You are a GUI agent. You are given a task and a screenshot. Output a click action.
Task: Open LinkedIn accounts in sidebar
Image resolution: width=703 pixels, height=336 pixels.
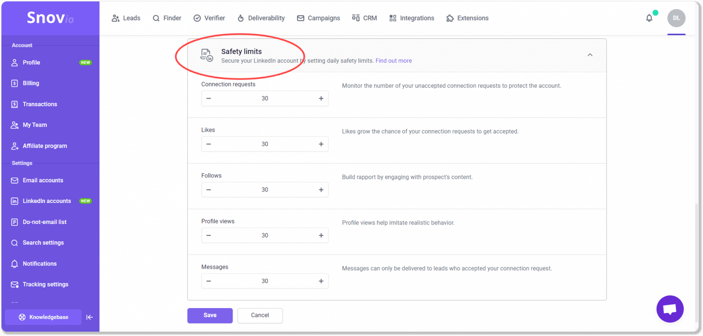click(47, 201)
